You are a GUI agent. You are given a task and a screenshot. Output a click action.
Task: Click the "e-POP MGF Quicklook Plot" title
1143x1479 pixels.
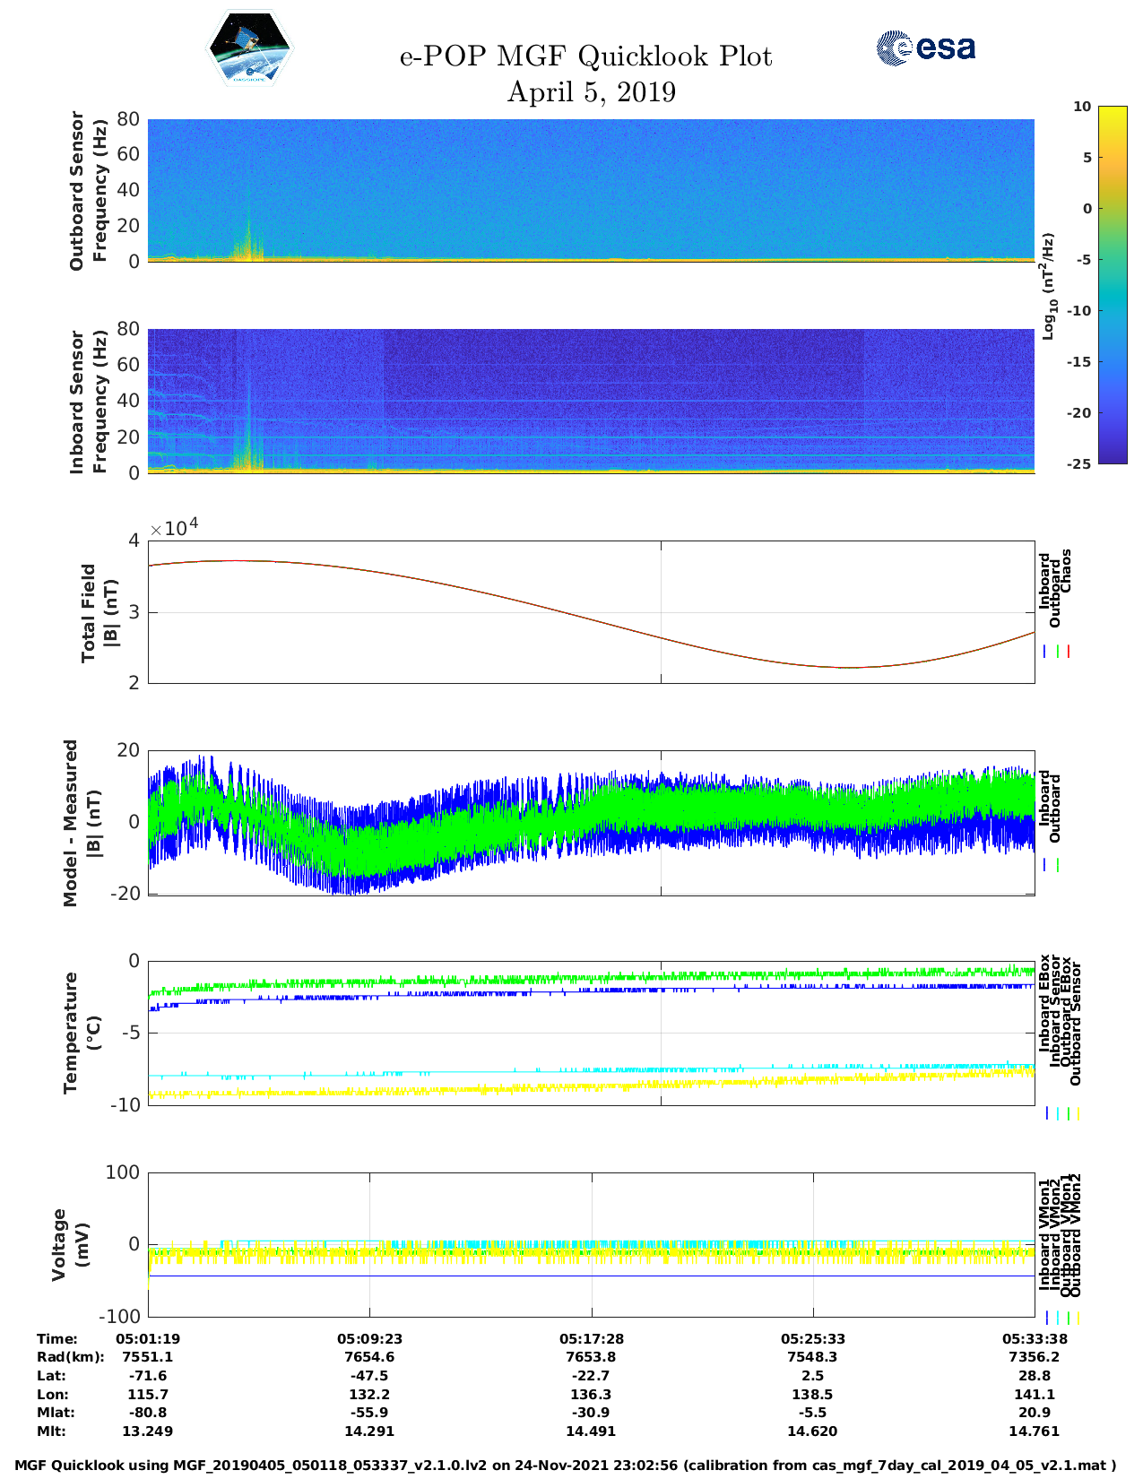[x=585, y=56]
